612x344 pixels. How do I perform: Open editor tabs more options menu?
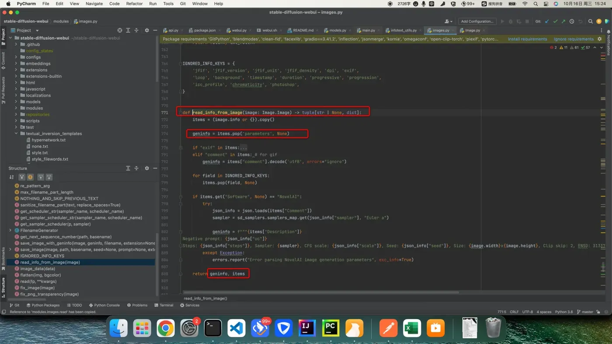pyautogui.click(x=602, y=30)
